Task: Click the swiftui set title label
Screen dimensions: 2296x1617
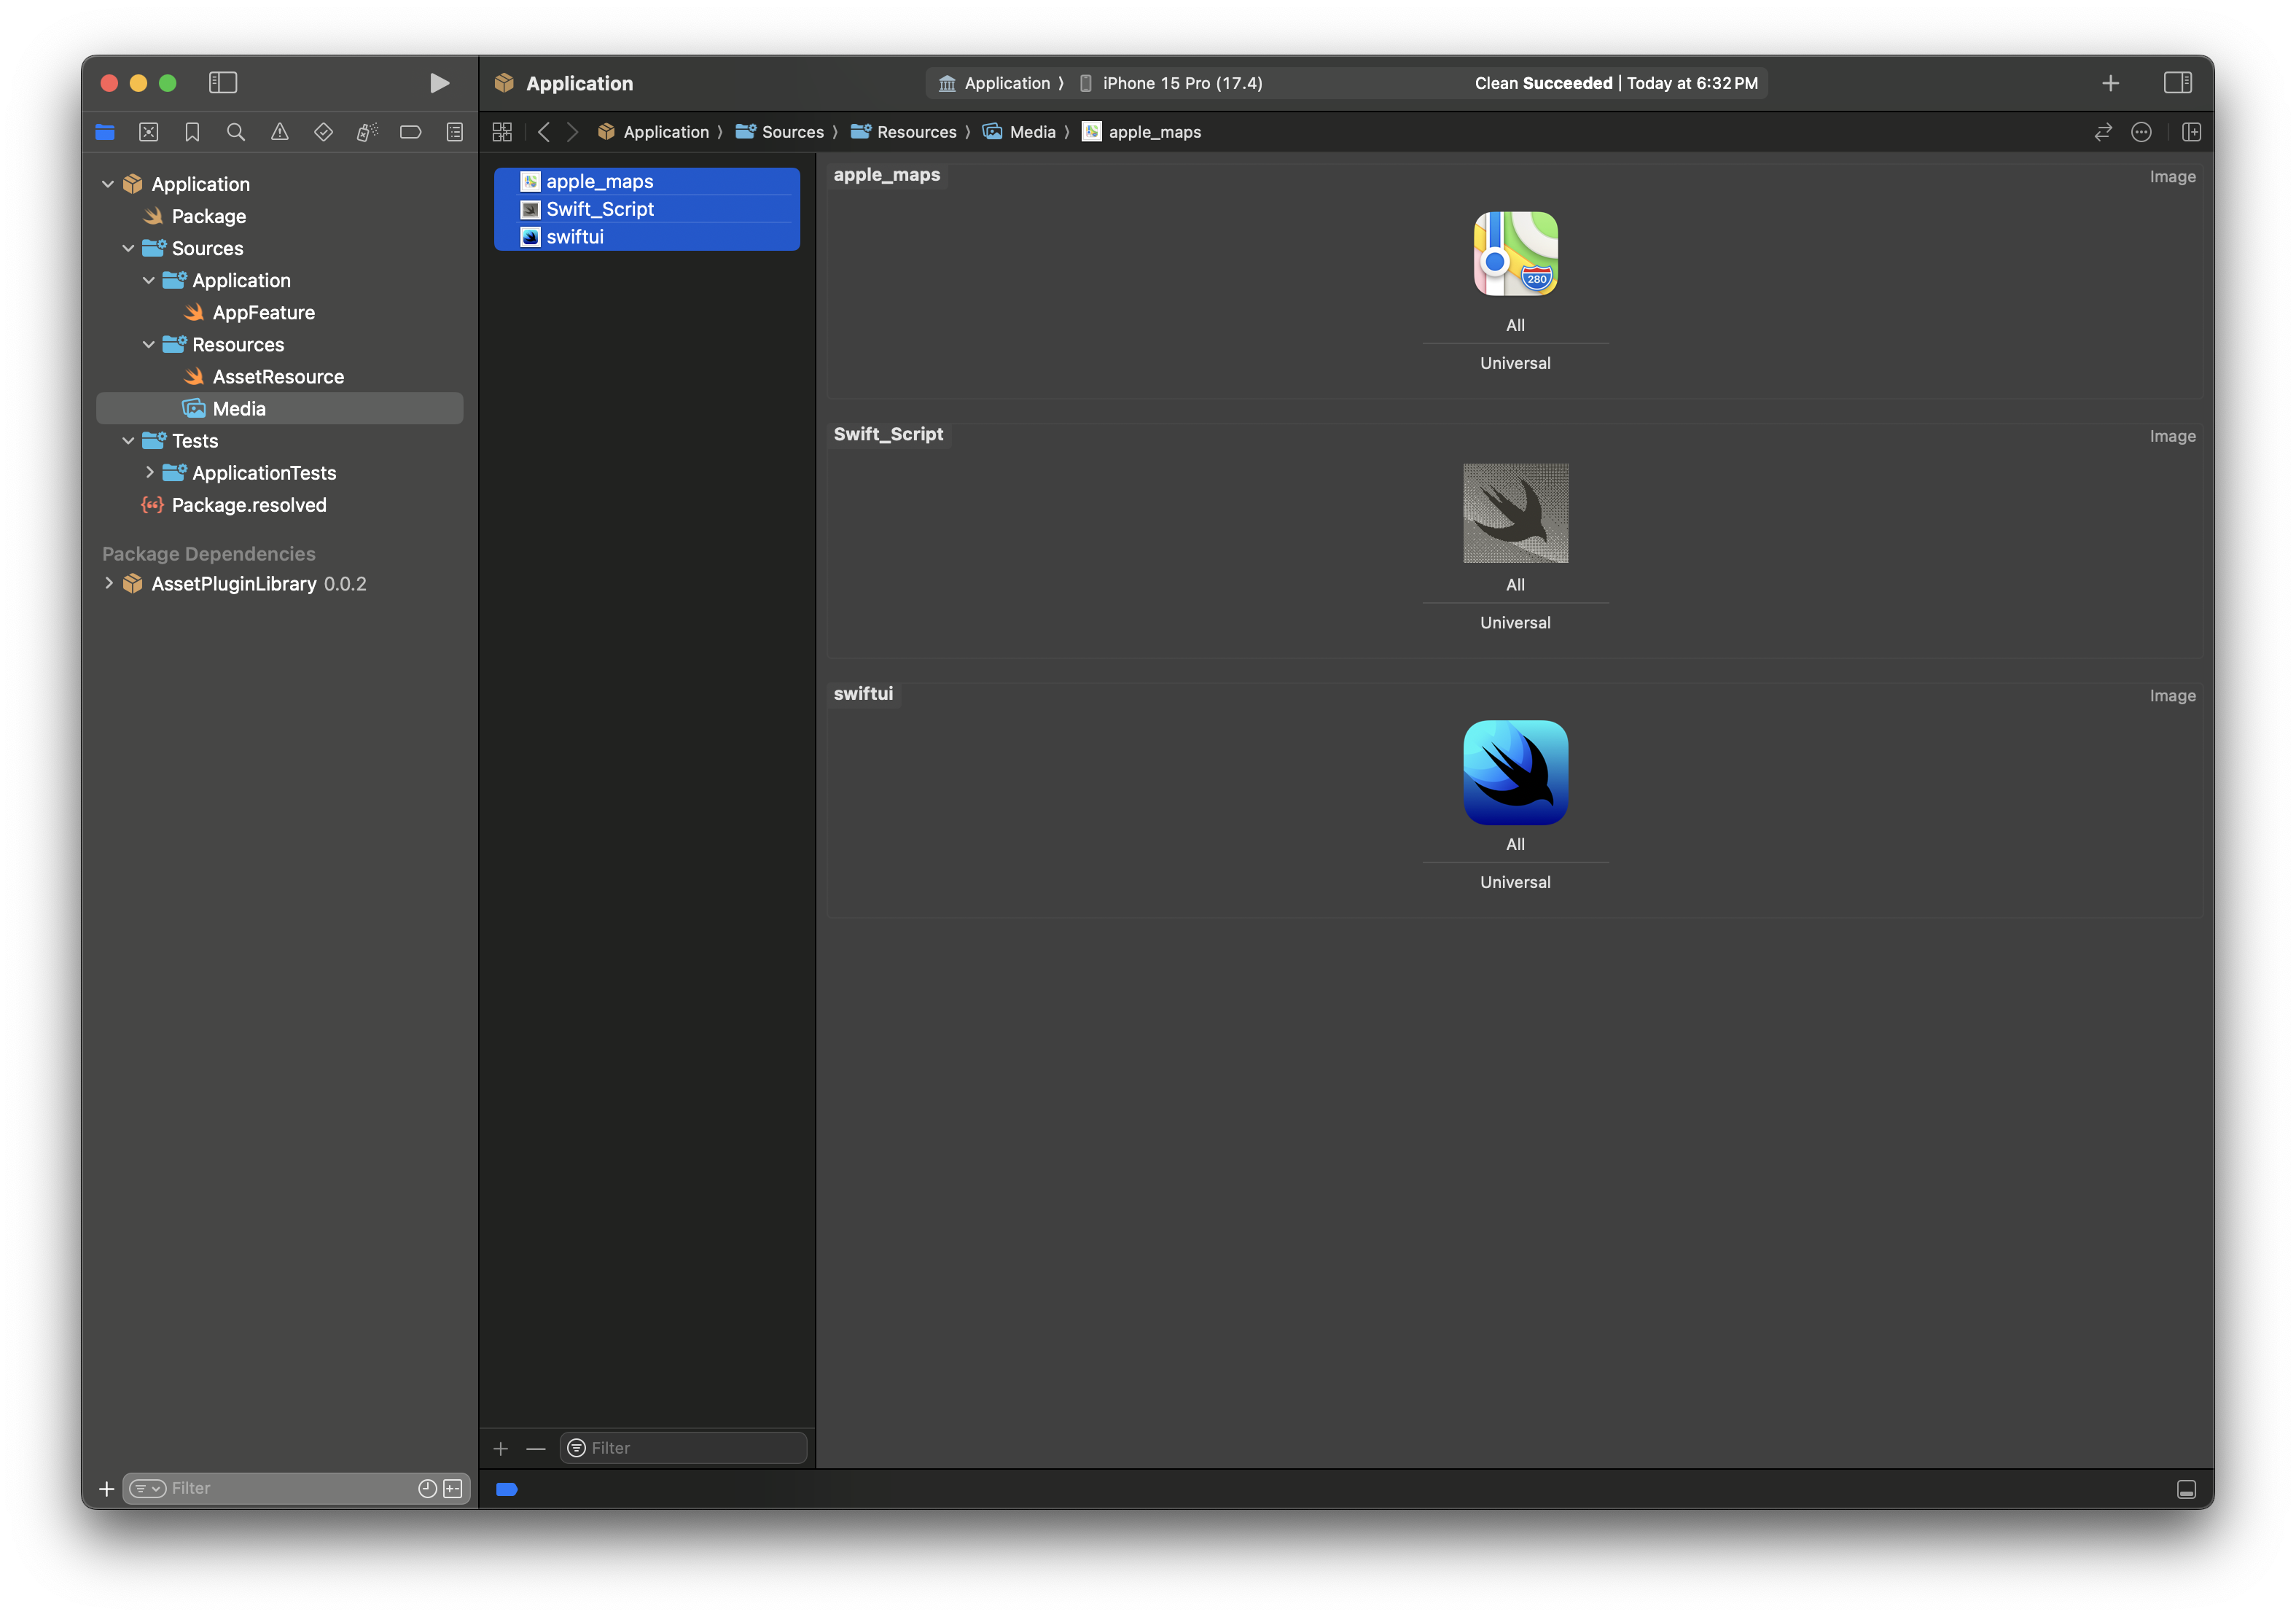Action: [864, 694]
